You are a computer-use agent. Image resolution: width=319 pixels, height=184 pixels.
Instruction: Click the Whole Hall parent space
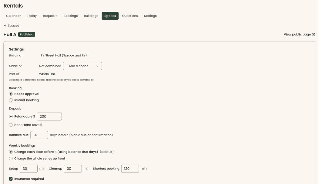[x=47, y=74]
